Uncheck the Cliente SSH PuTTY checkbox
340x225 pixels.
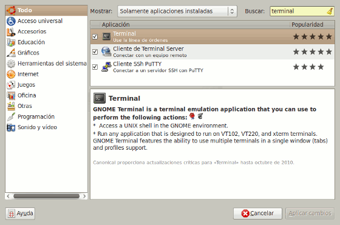95,67
